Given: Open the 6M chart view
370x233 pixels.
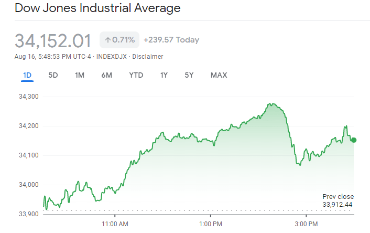Looking at the screenshot, I should (106, 75).
